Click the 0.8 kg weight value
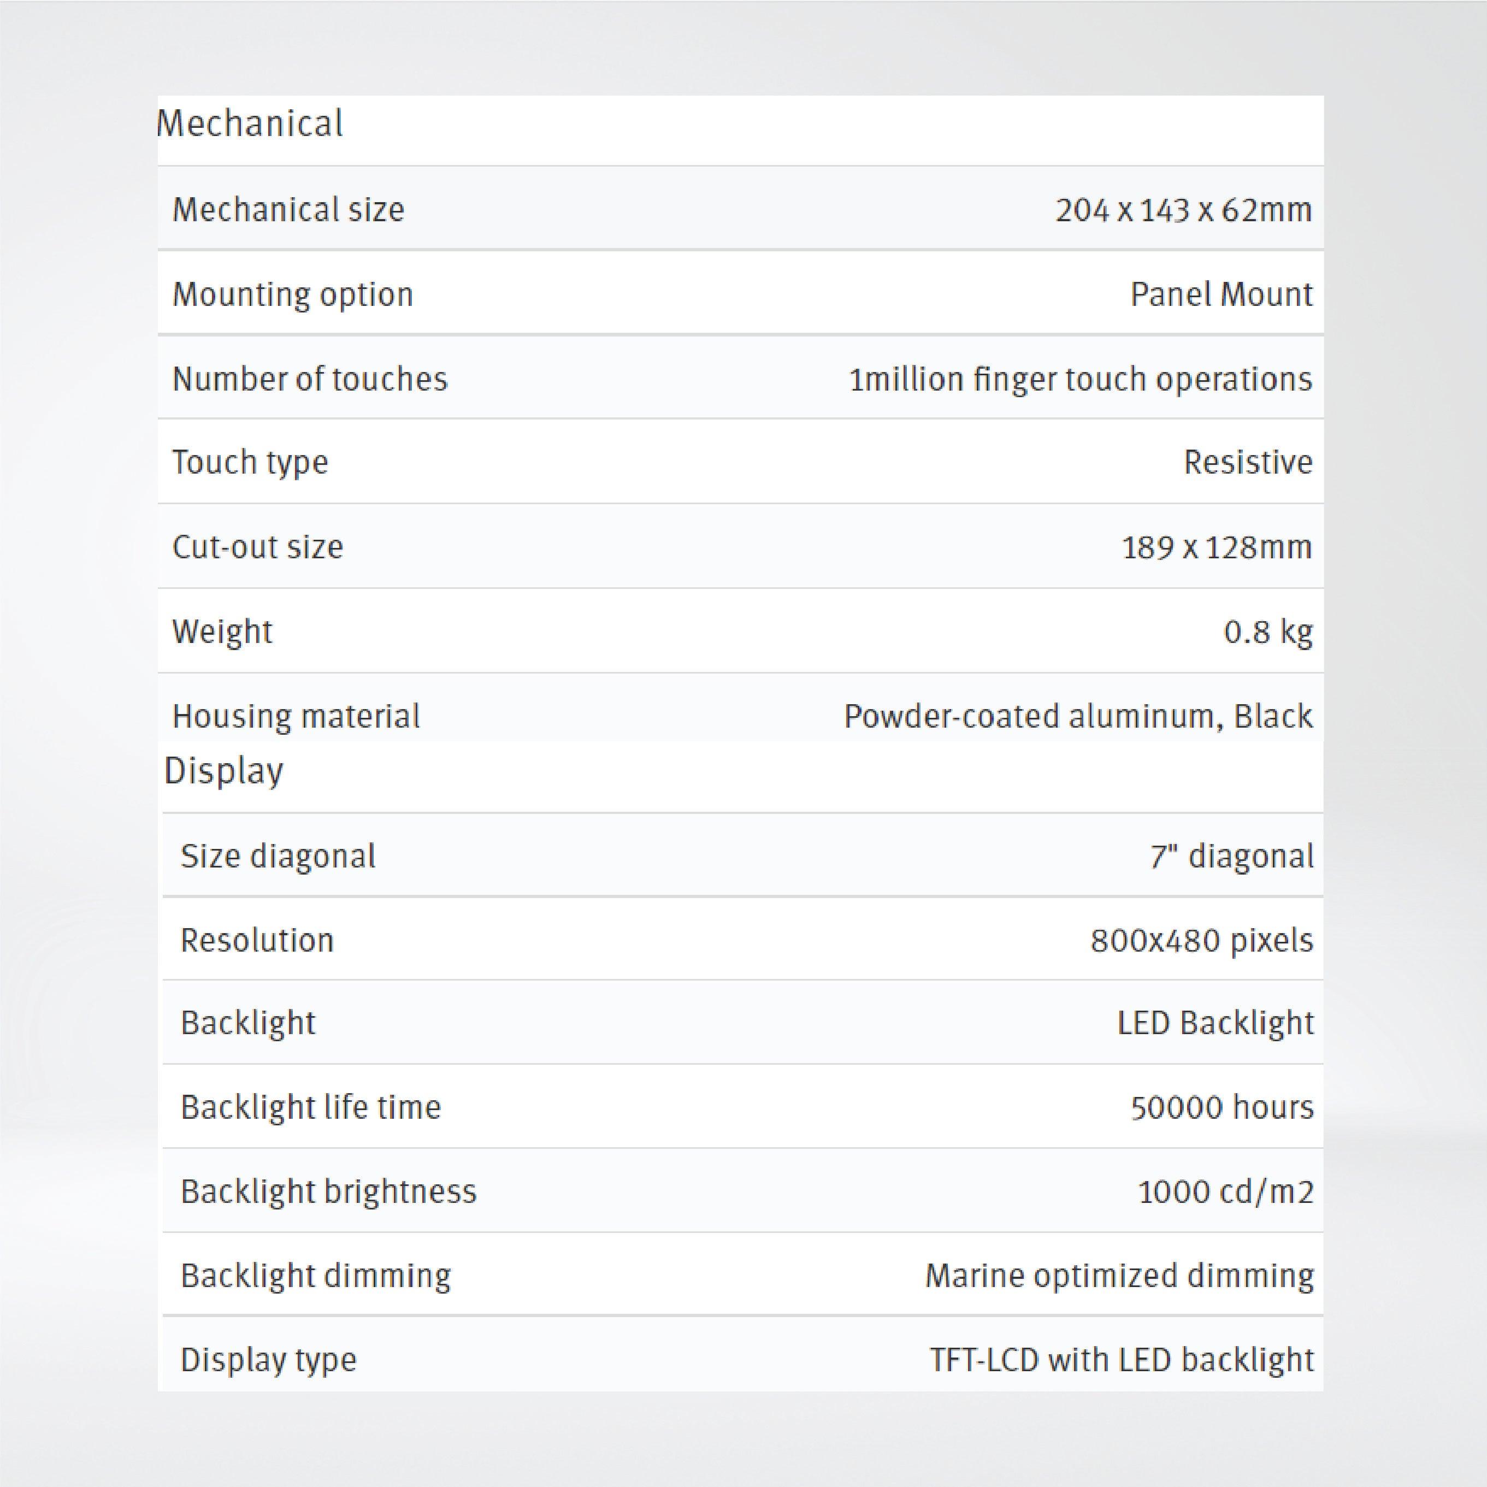Image resolution: width=1487 pixels, height=1487 pixels. pos(1267,631)
